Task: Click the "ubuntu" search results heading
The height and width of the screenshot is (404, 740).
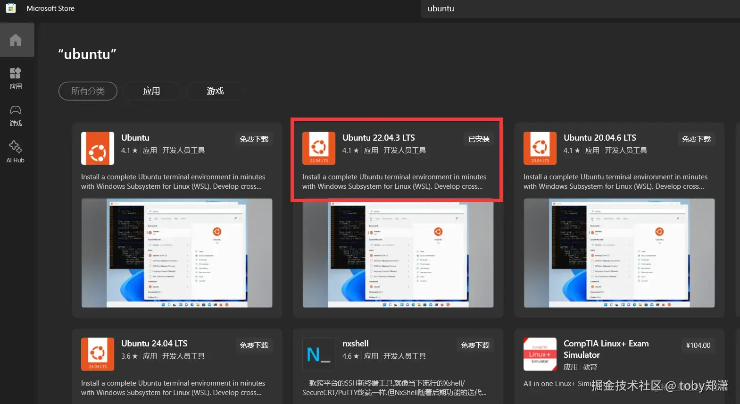Action: [x=87, y=54]
